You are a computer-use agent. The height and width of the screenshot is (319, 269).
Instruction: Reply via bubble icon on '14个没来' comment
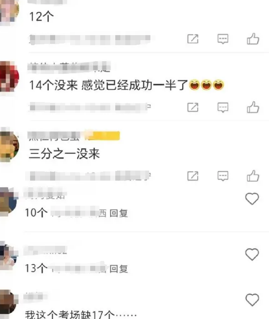[223, 107]
